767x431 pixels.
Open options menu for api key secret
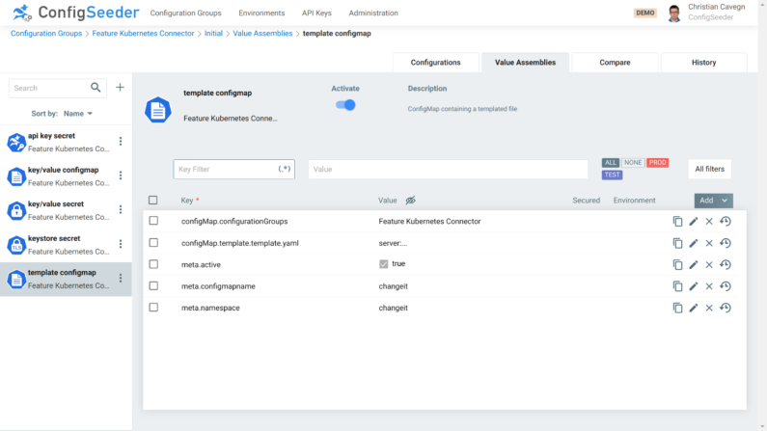(x=121, y=141)
